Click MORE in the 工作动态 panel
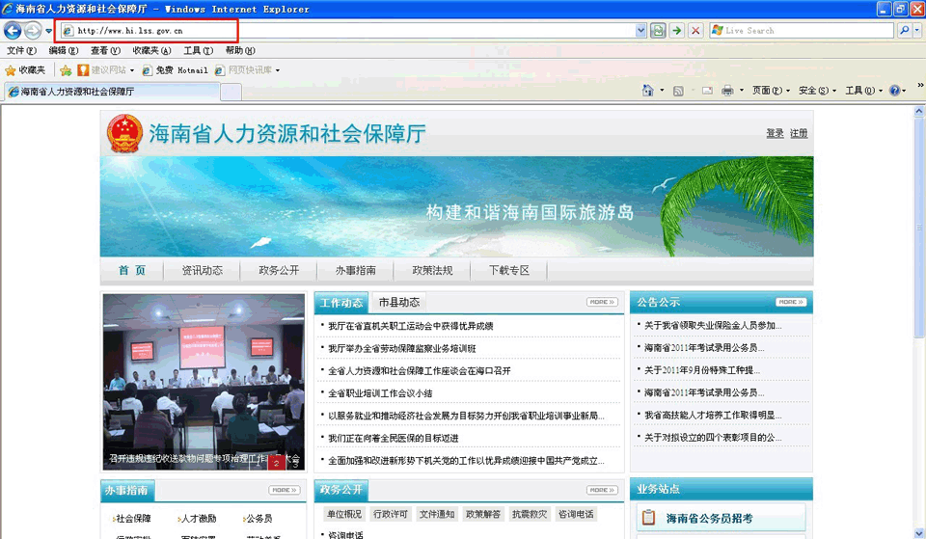The image size is (926, 539). click(x=602, y=302)
